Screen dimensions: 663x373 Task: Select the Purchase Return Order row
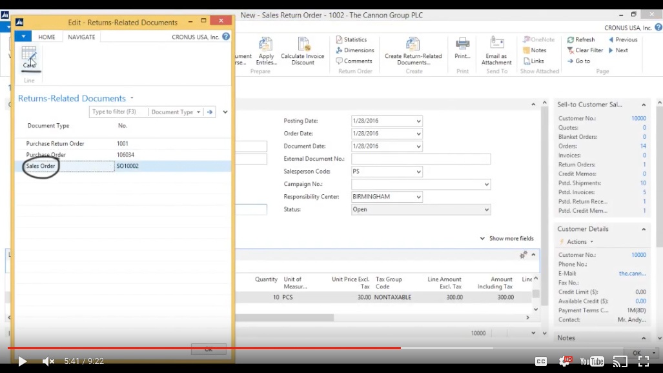click(123, 143)
